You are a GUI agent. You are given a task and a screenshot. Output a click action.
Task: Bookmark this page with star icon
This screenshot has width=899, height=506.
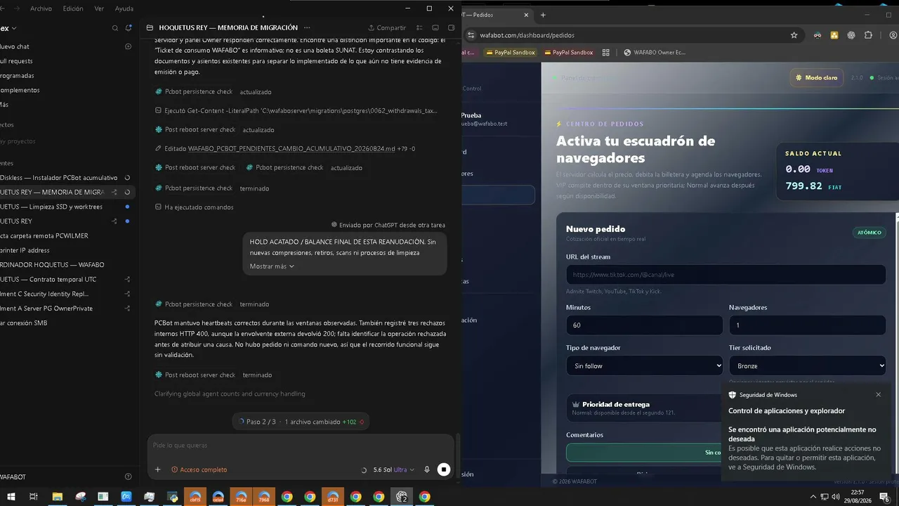pyautogui.click(x=794, y=35)
